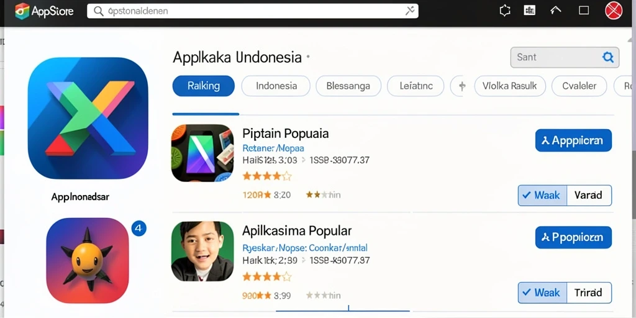Select the Vlolka Rasulk filter tab
Viewport: 636px width, 318px height.
[x=510, y=86]
